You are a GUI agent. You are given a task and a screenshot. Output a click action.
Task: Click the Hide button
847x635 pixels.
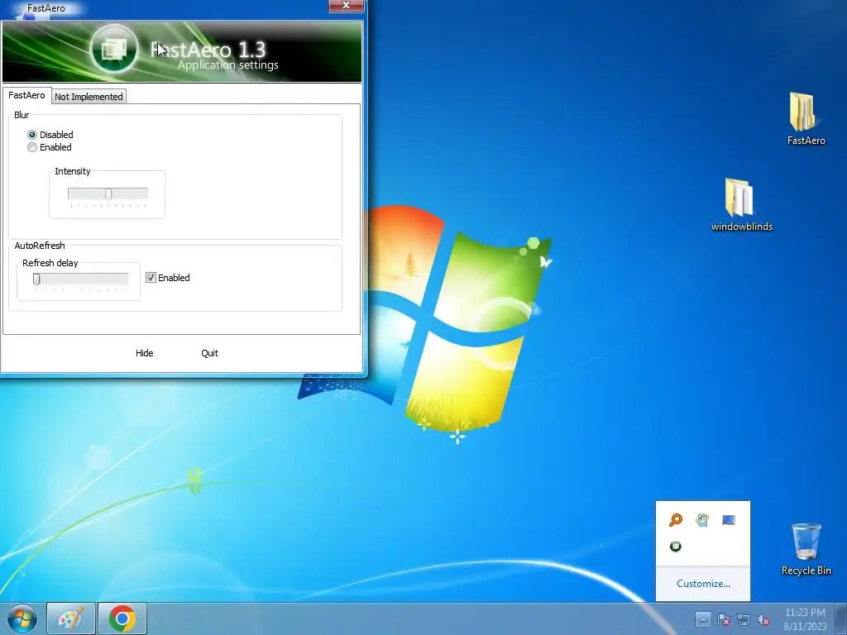144,353
